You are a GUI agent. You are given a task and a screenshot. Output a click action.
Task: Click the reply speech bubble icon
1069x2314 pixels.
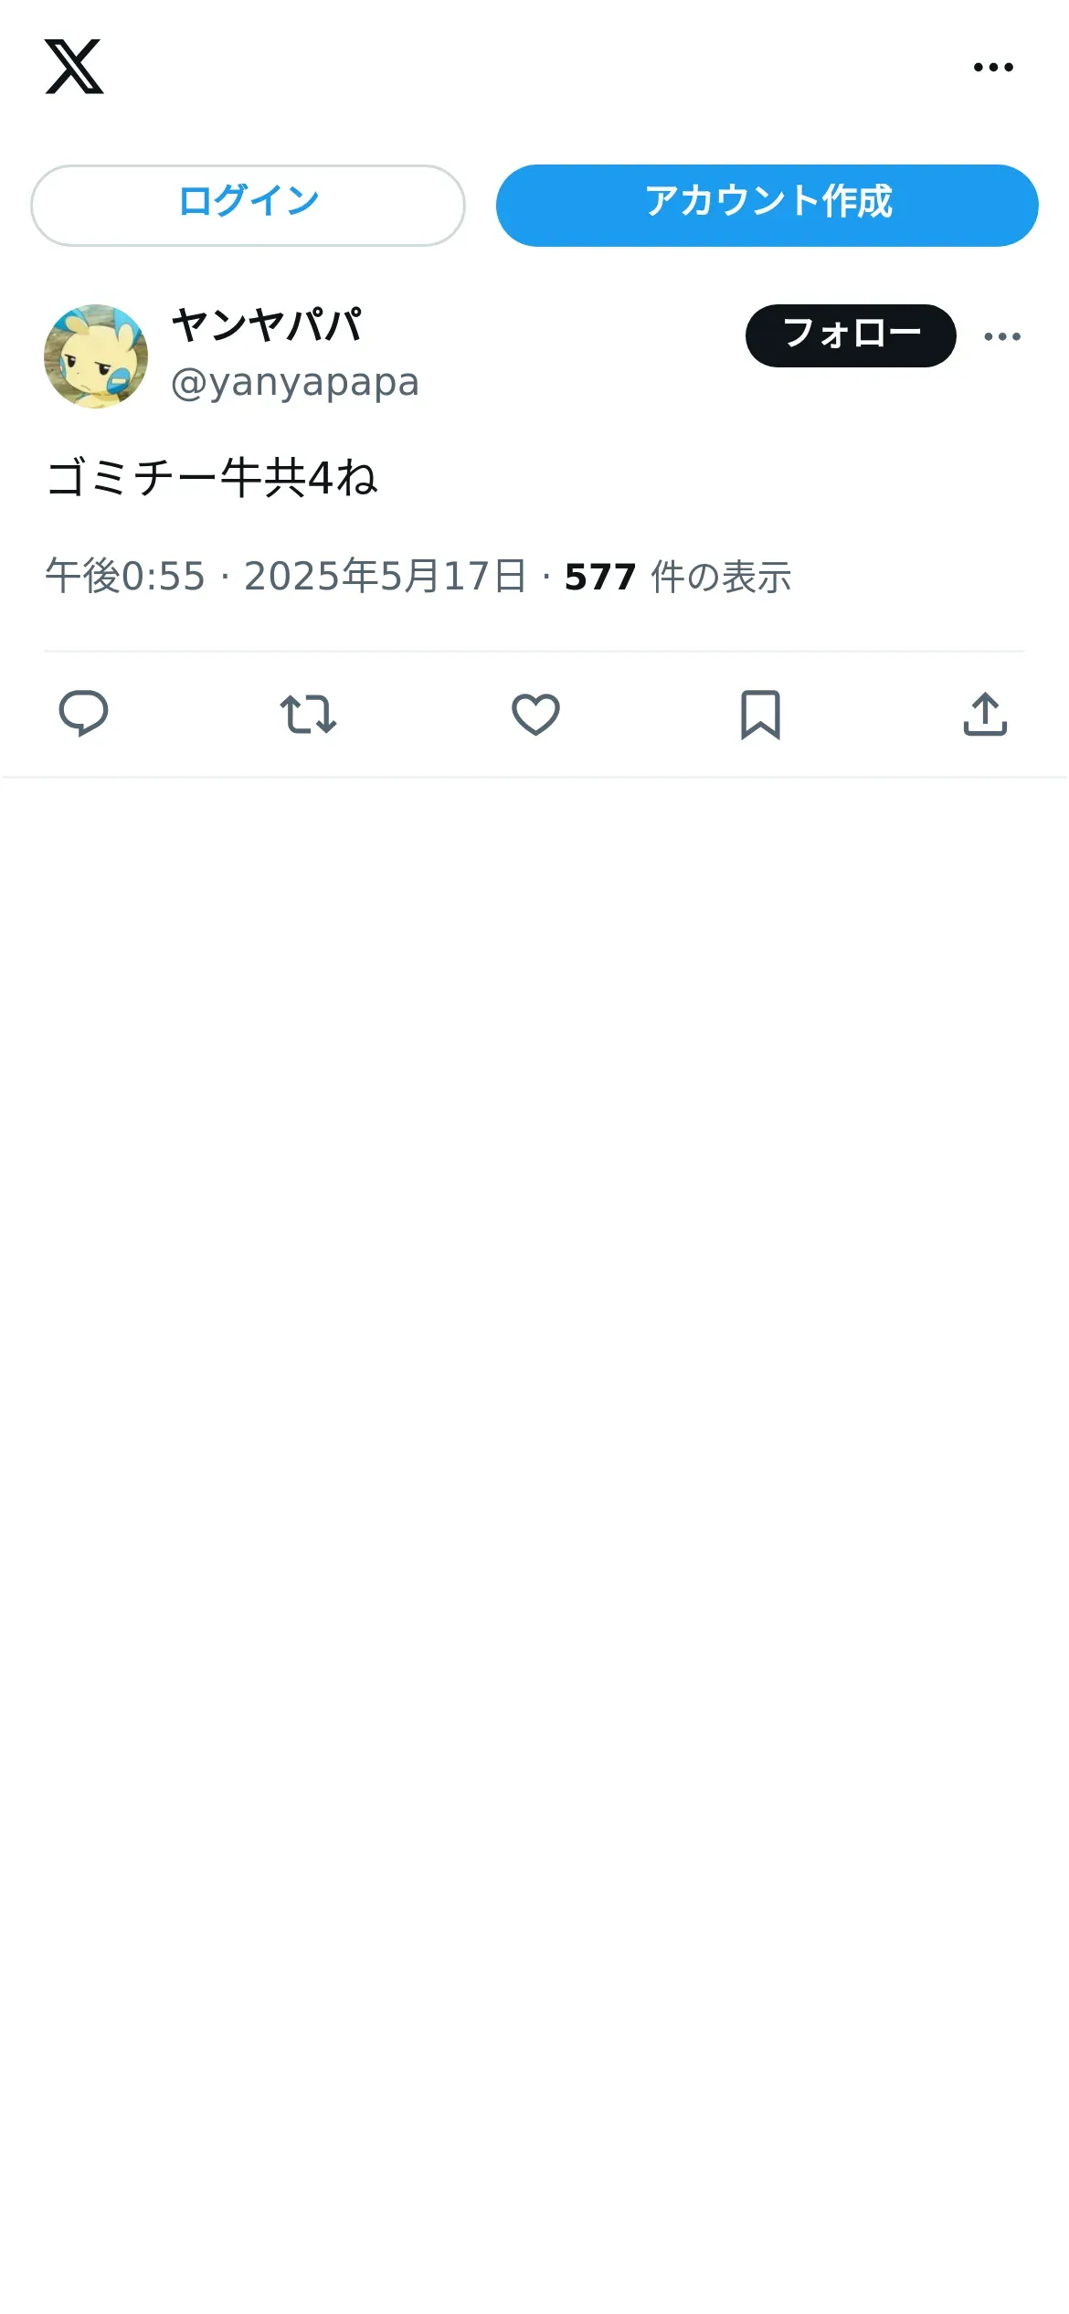pos(83,714)
